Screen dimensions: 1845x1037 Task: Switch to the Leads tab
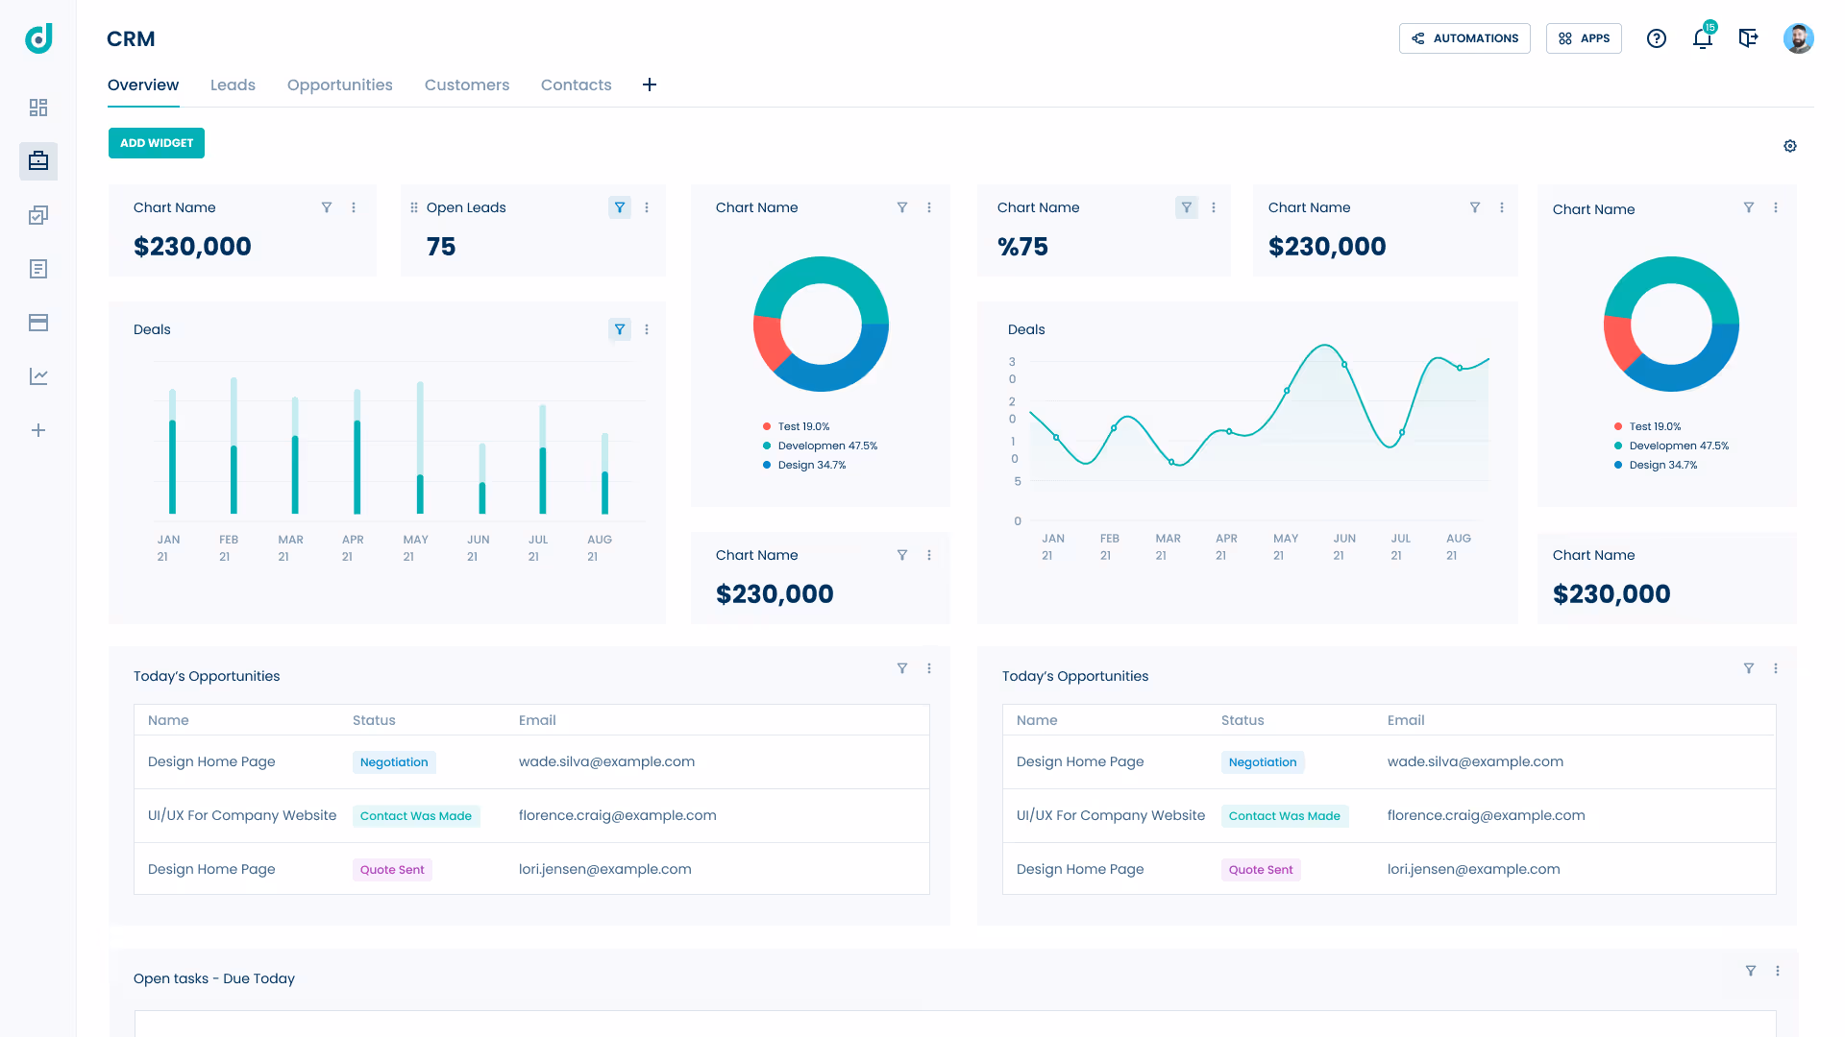pos(233,84)
